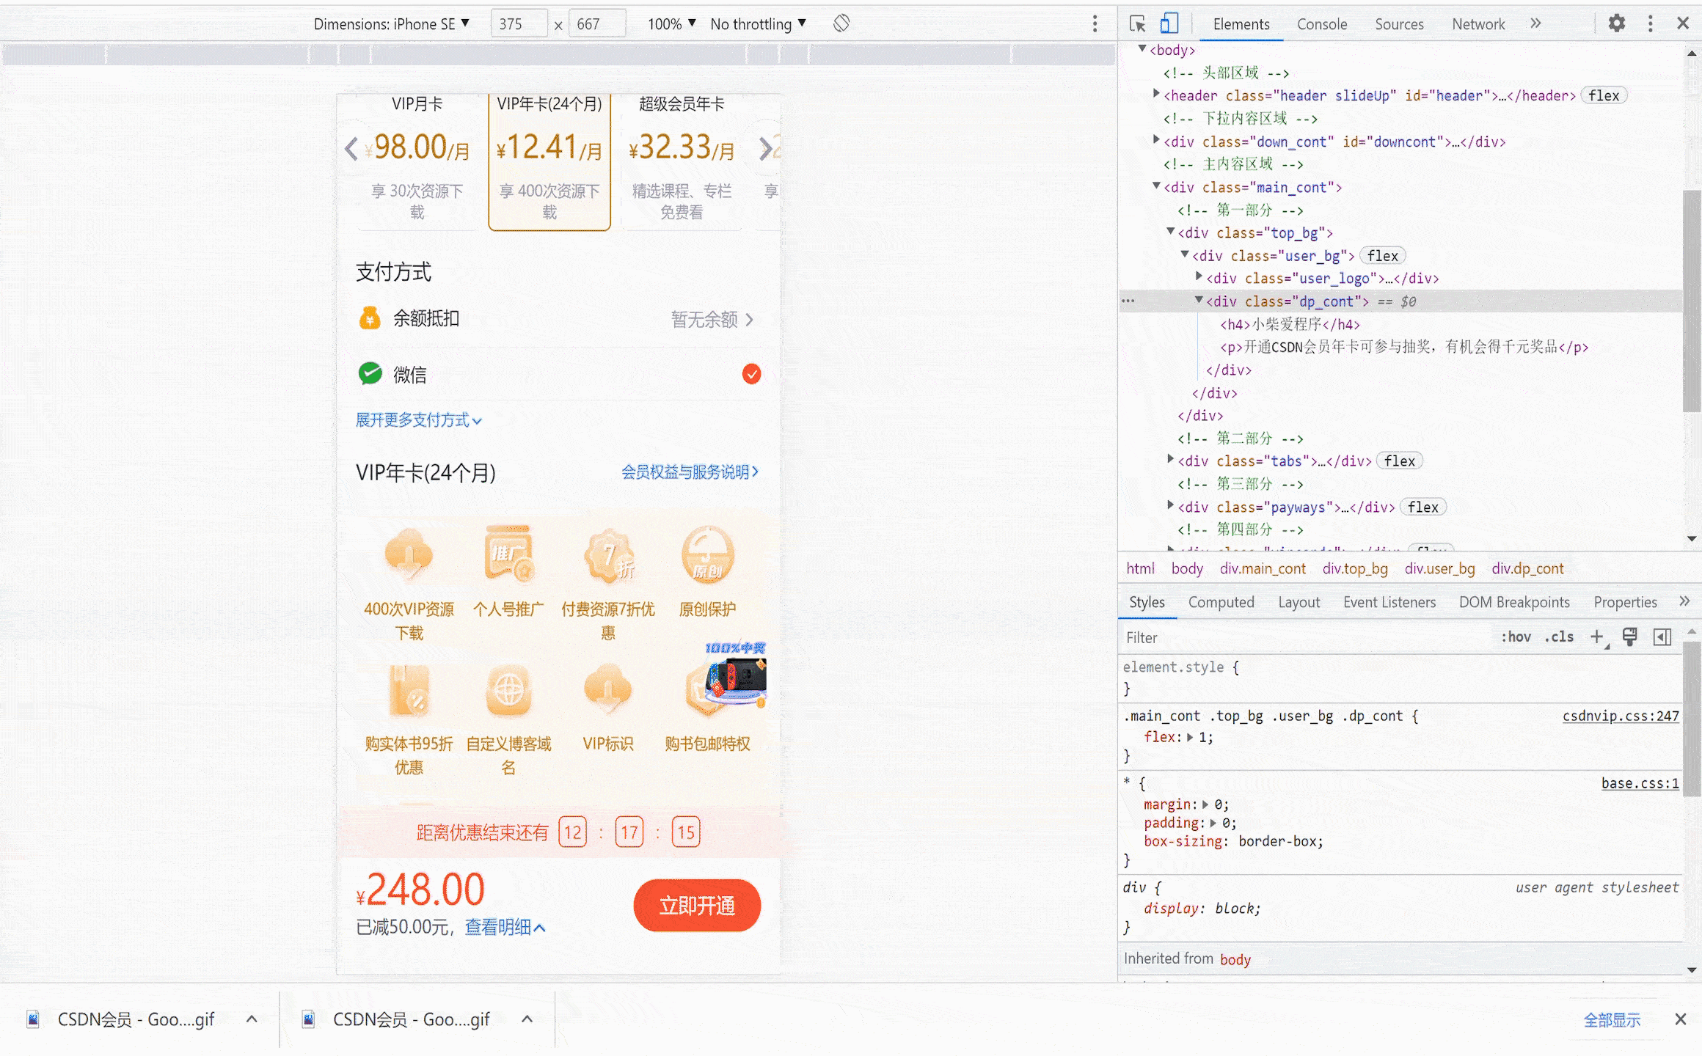Select the 微信 payment radio button
1702x1056 pixels.
pyautogui.click(x=751, y=374)
